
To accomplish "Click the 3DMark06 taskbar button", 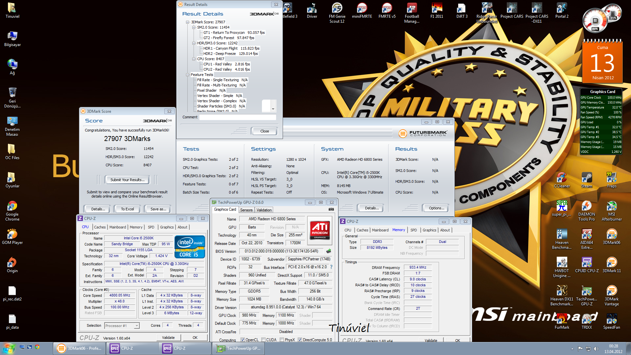I will click(80, 348).
